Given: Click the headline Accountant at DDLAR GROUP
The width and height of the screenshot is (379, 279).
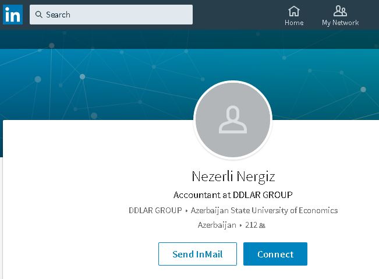Looking at the screenshot, I should [x=233, y=195].
